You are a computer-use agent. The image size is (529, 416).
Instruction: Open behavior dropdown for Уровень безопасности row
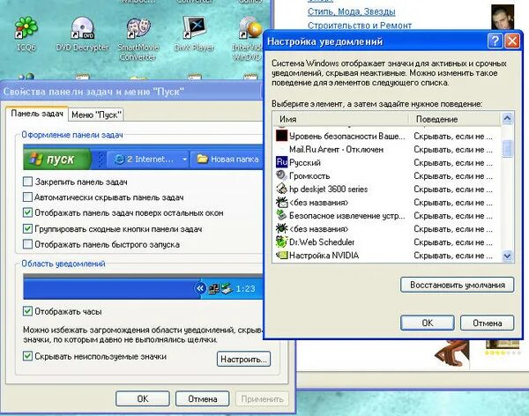[453, 137]
